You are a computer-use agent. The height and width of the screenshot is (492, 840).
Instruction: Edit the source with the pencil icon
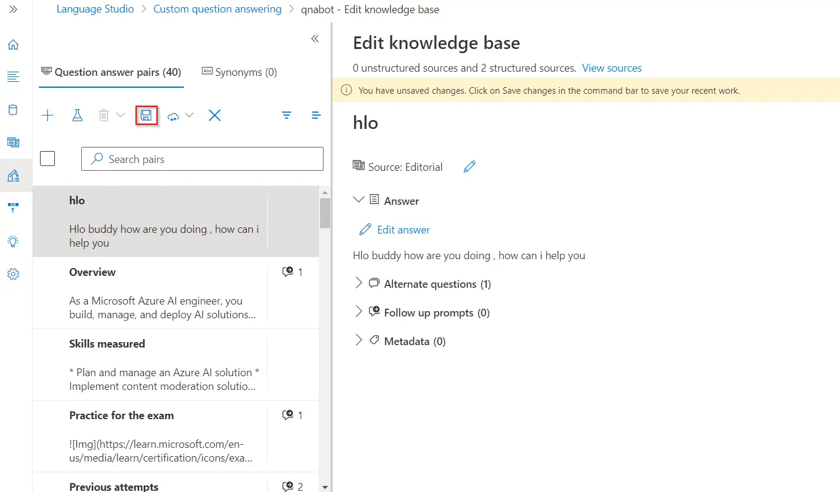pos(470,167)
